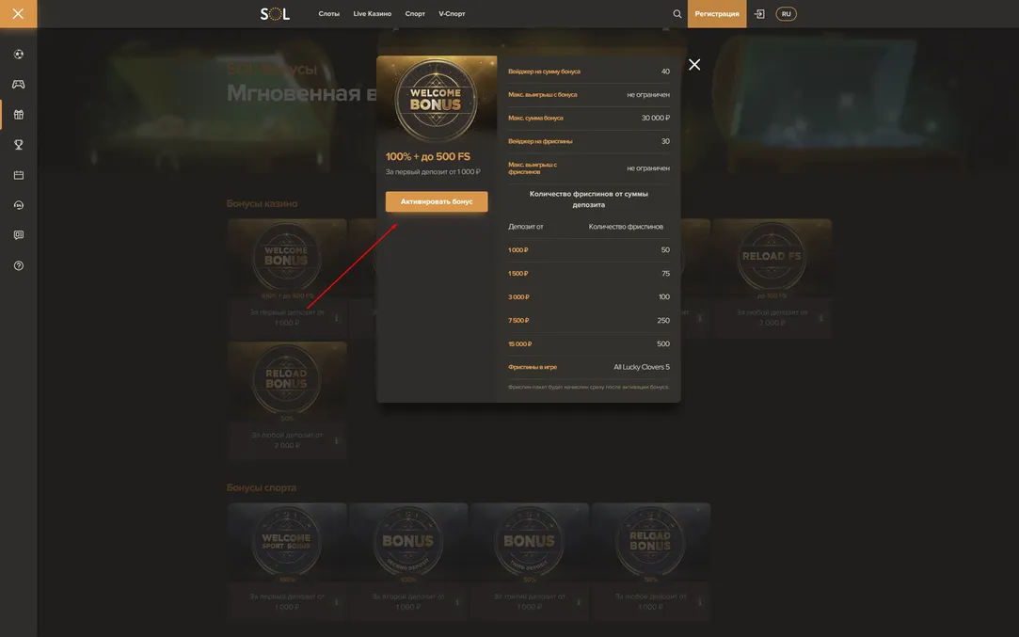Close the Welcome Bonus popup
Screen dimensions: 1019x637
[694, 65]
